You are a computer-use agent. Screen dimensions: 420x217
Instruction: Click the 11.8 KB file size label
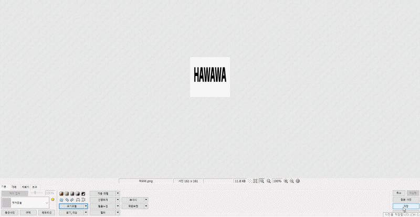pyautogui.click(x=240, y=181)
